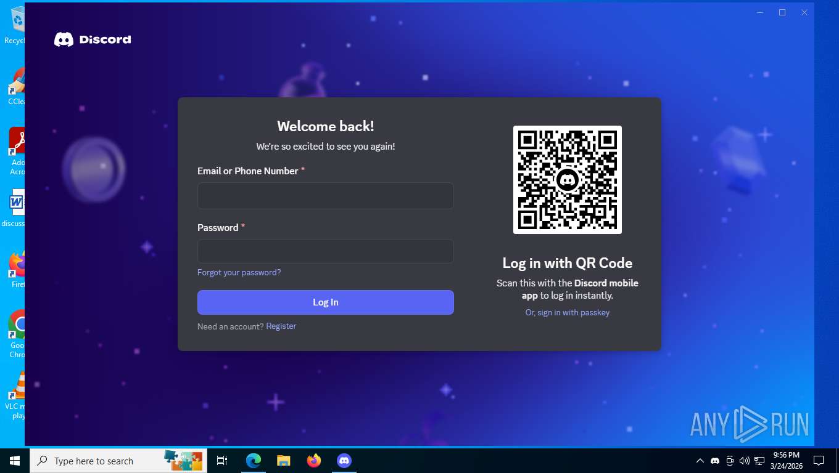Click the Discord logo in the window header
Screen dimensions: 839x473
[93, 39]
